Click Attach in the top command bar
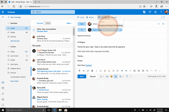This screenshot has width=169, height=112. tap(90, 17)
